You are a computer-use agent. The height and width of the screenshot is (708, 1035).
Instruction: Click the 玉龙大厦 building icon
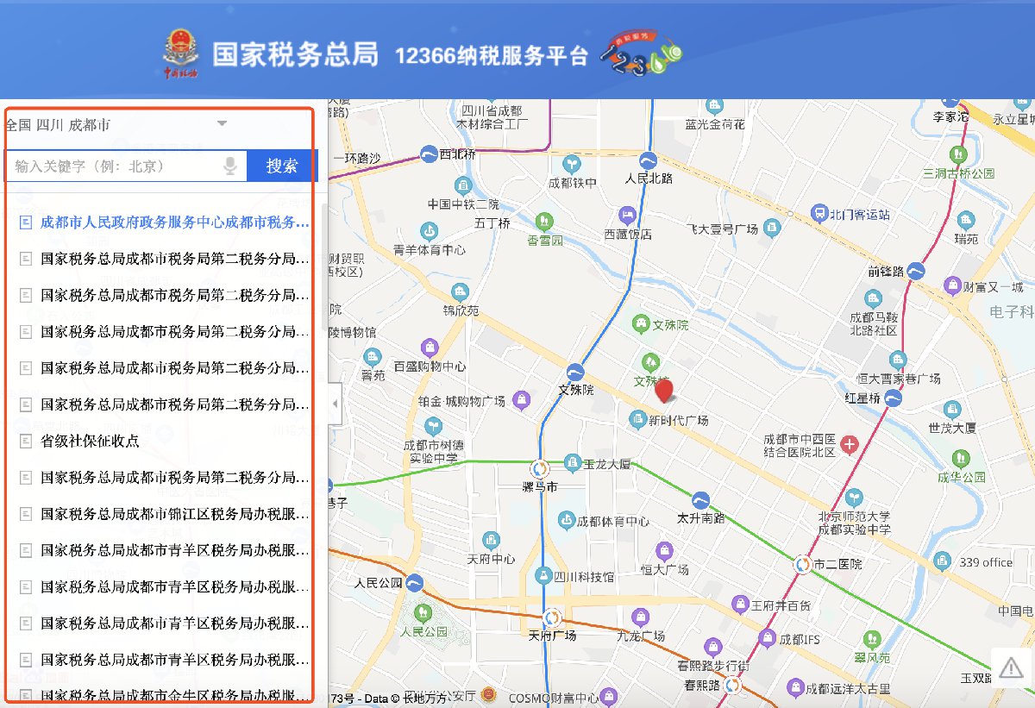[x=571, y=463]
